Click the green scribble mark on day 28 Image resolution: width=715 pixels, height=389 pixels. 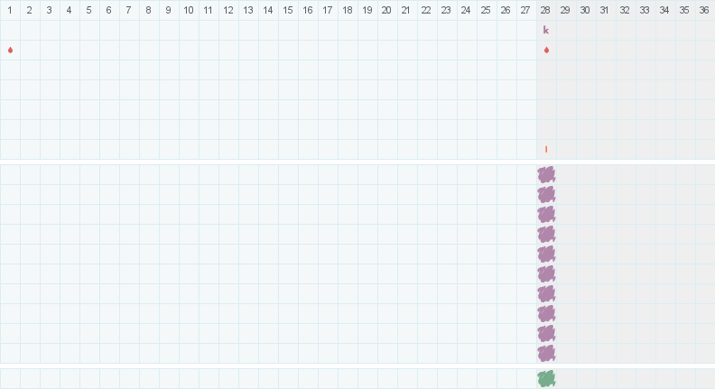click(x=546, y=378)
